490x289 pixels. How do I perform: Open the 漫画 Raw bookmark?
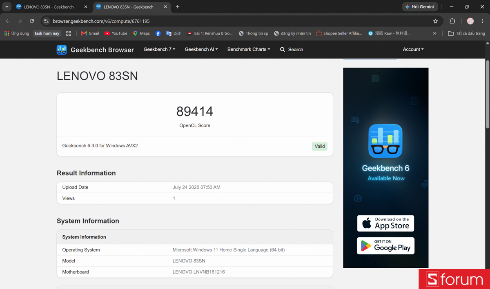click(389, 33)
